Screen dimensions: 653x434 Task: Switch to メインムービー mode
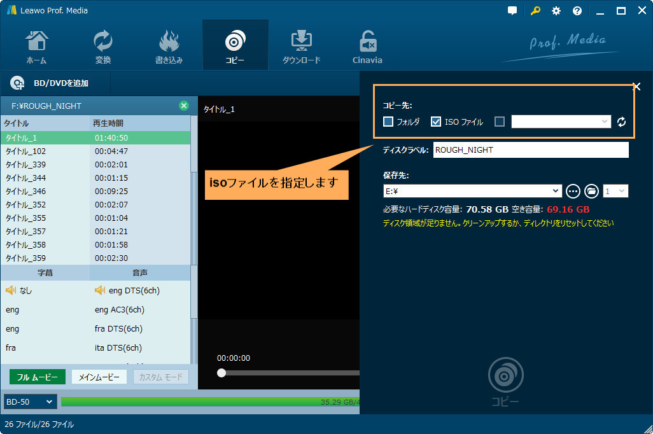click(98, 376)
